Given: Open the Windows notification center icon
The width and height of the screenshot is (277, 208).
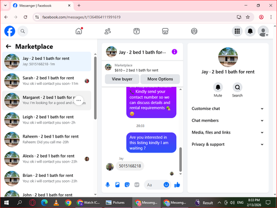Looking at the screenshot, I should coord(268,202).
